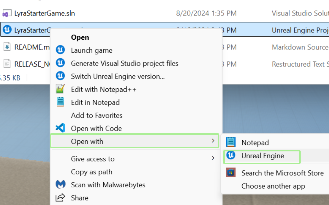
Task: Choose Add to Favorites
Action: (x=97, y=115)
